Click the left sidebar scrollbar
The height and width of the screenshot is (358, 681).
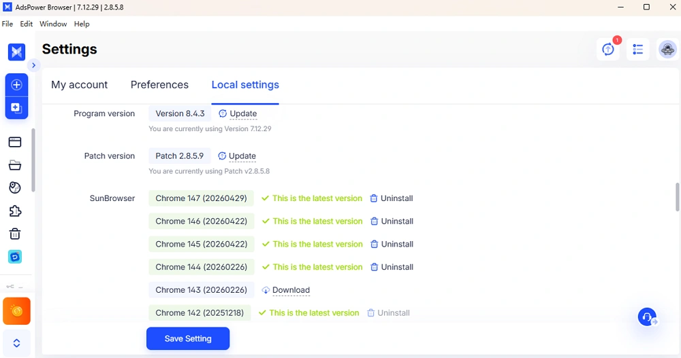pyautogui.click(x=33, y=160)
